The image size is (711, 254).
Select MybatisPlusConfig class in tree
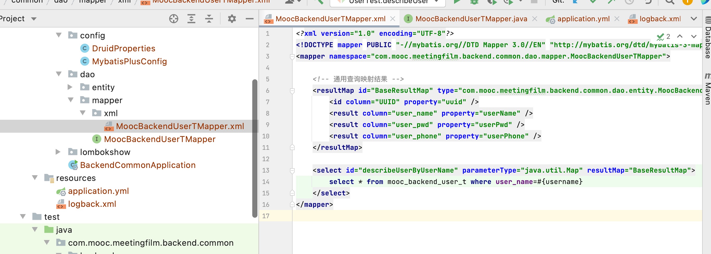pyautogui.click(x=130, y=61)
